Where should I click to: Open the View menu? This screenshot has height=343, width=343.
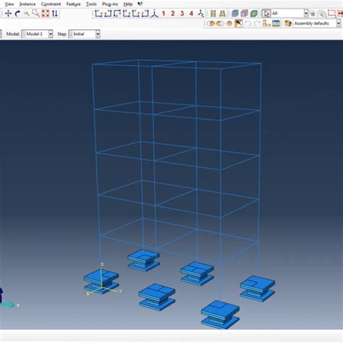pyautogui.click(x=9, y=4)
